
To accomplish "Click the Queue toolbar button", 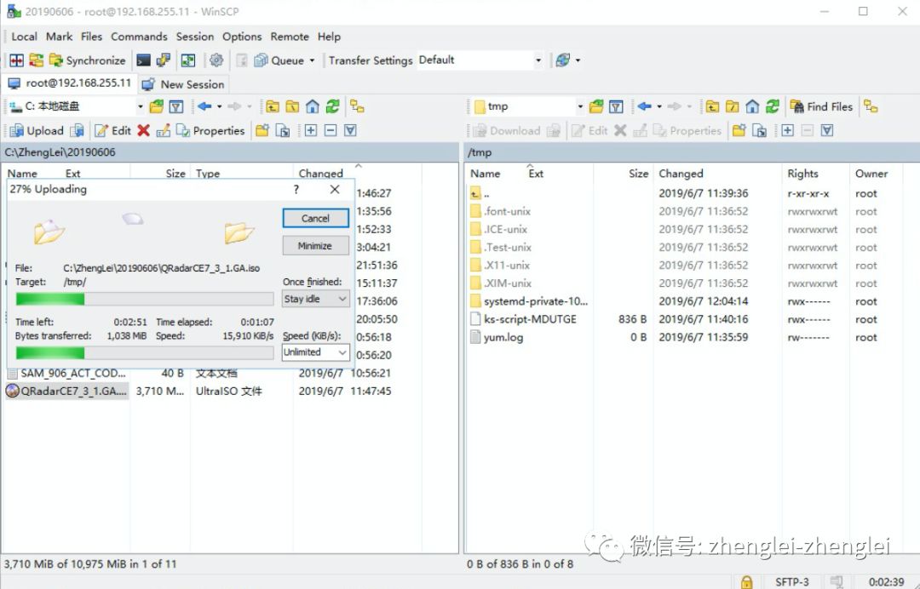I will coord(279,60).
